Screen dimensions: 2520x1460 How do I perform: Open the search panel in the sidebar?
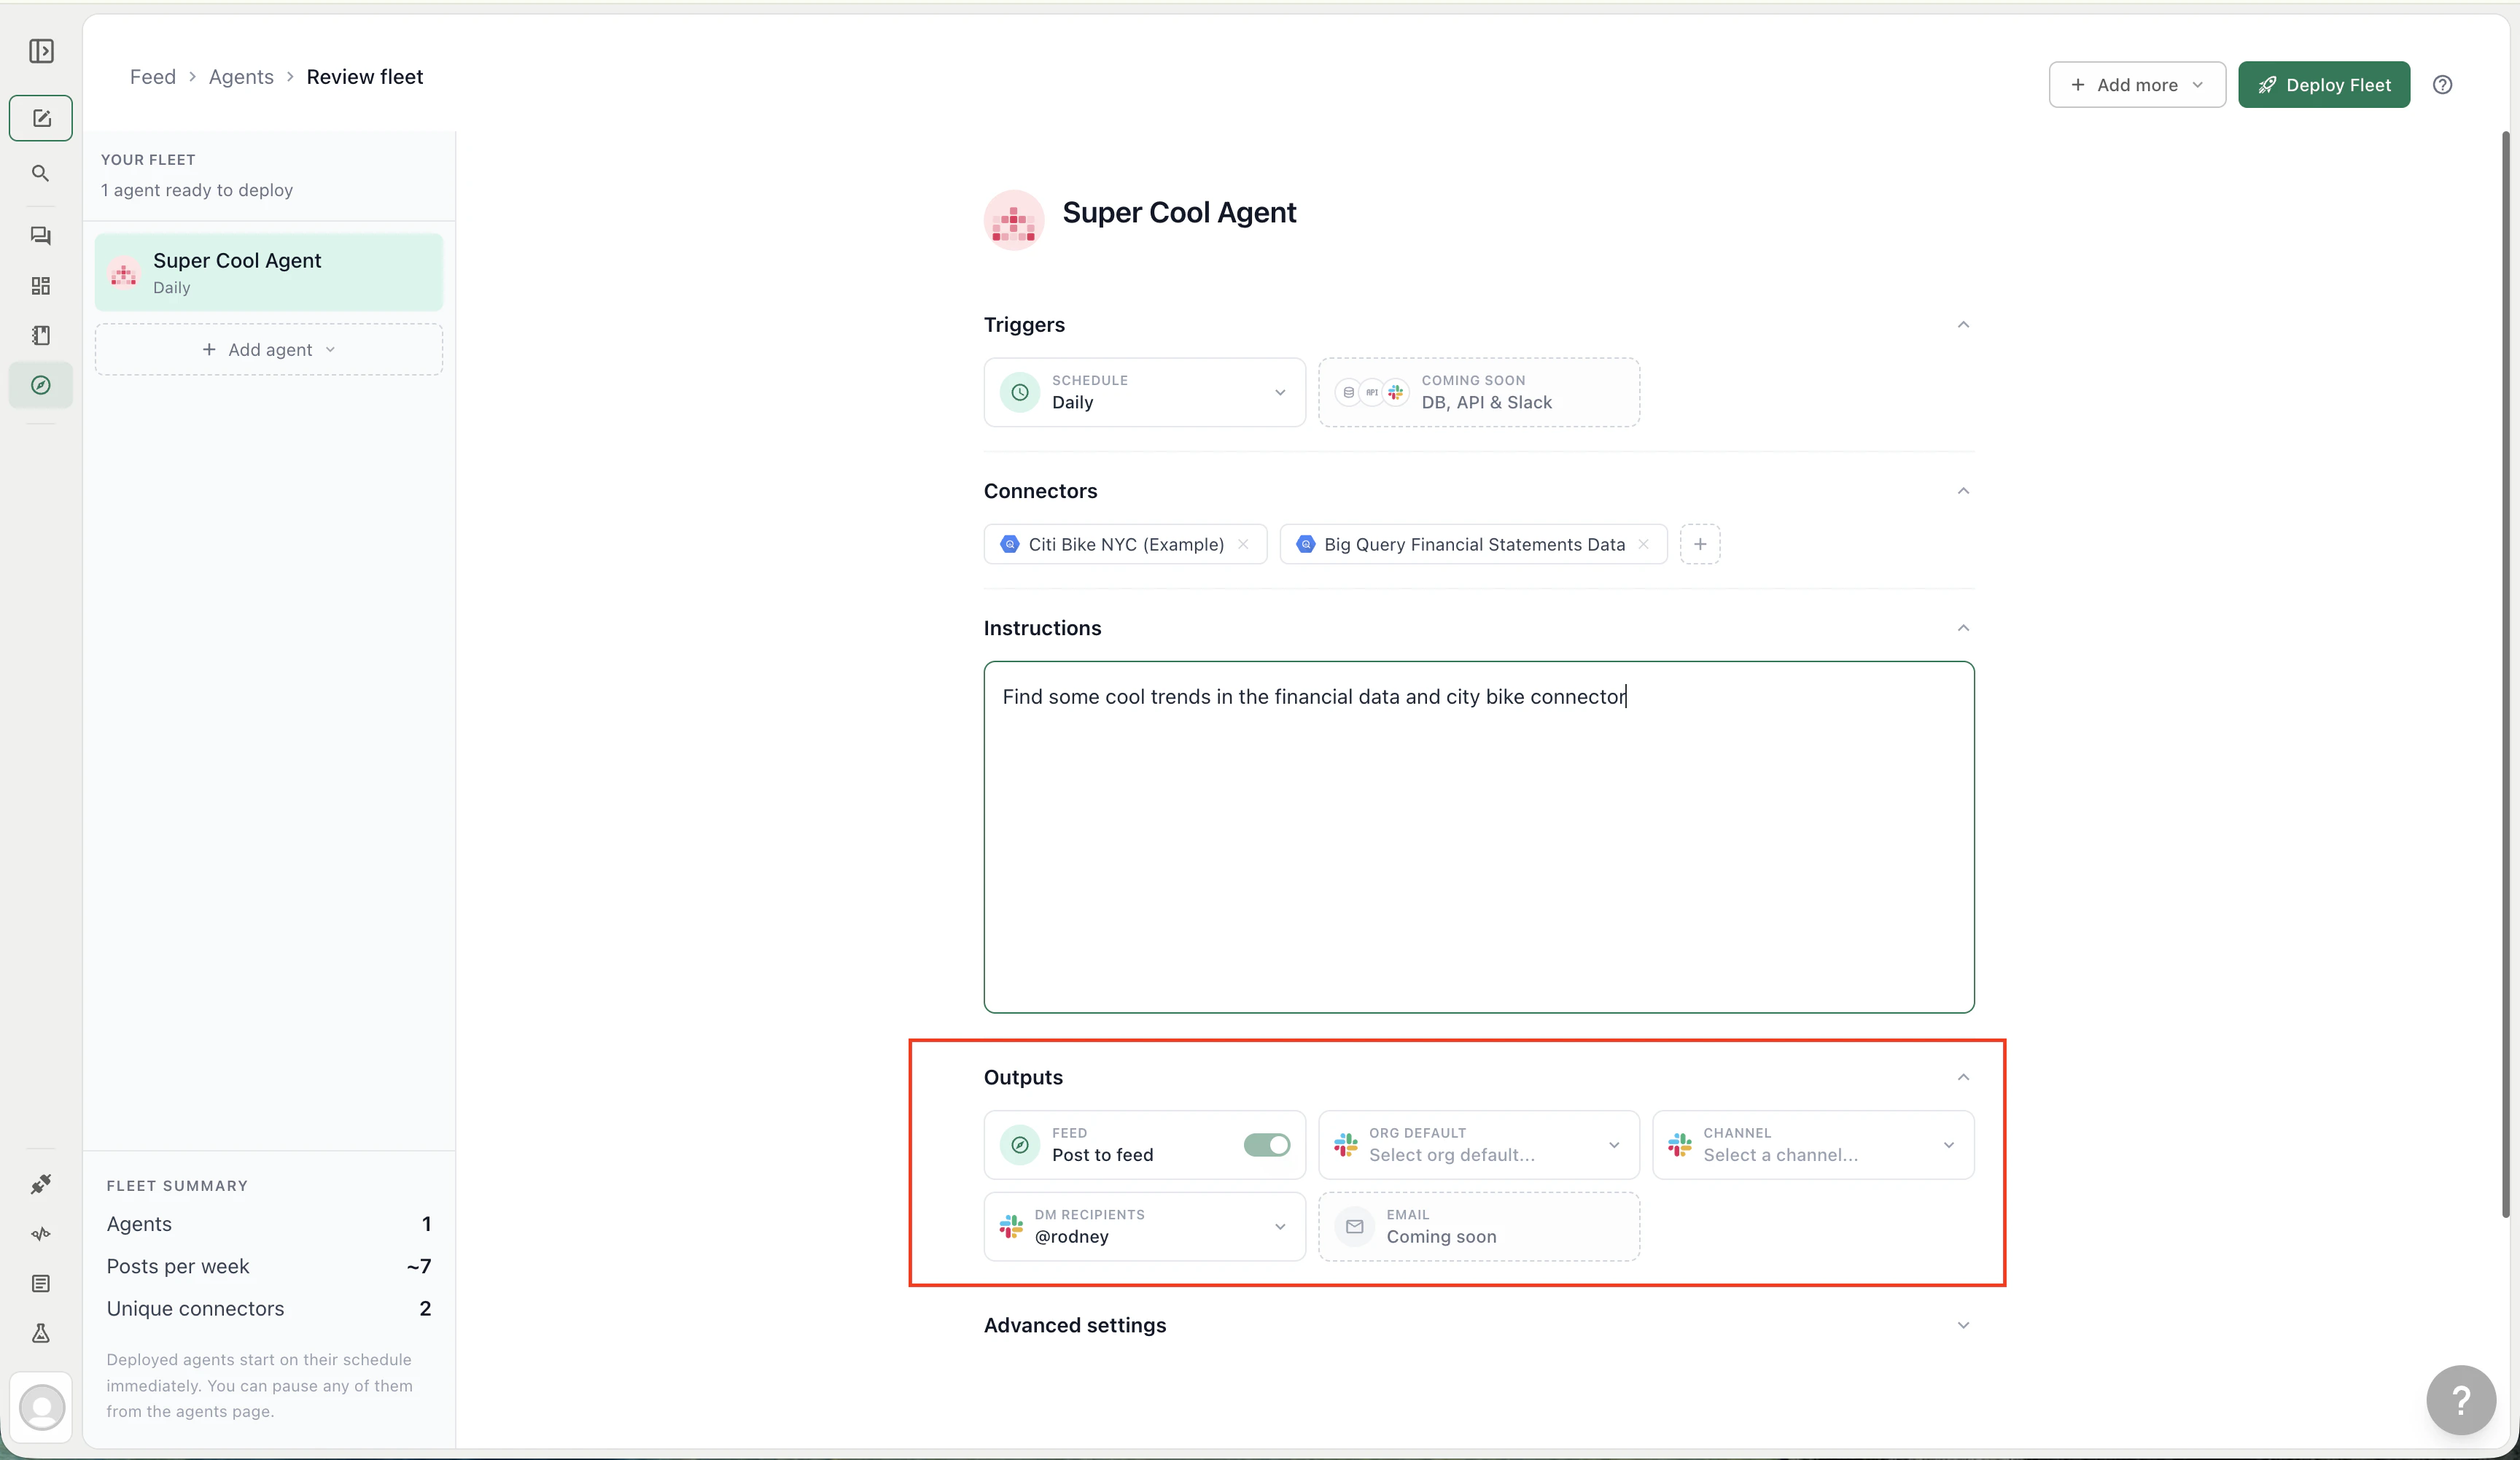tap(40, 173)
